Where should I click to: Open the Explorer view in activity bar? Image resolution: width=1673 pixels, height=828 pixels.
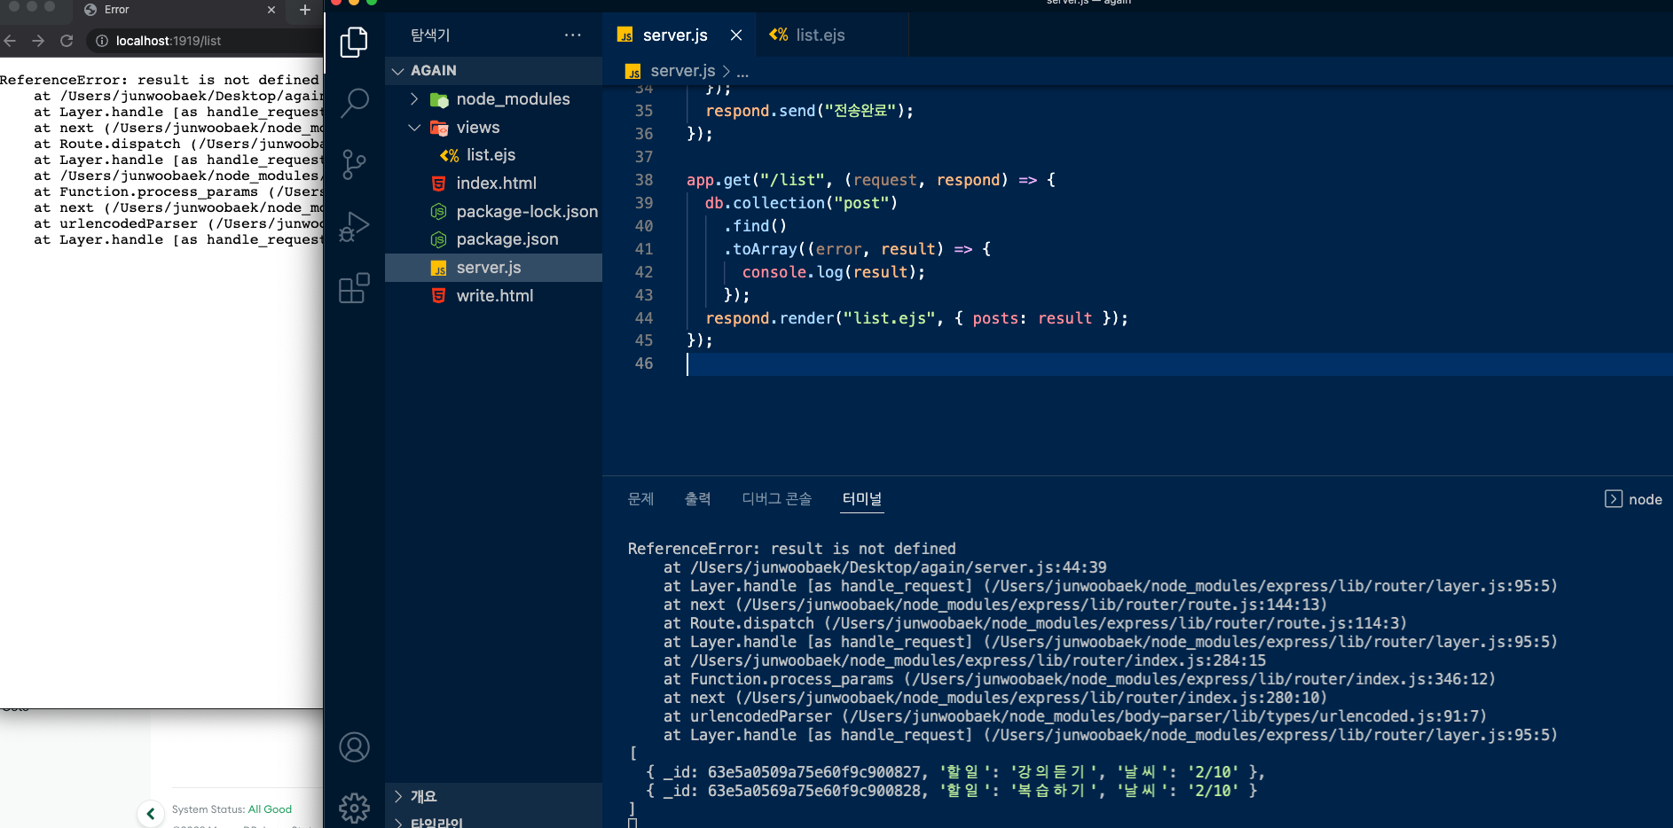coord(354,42)
